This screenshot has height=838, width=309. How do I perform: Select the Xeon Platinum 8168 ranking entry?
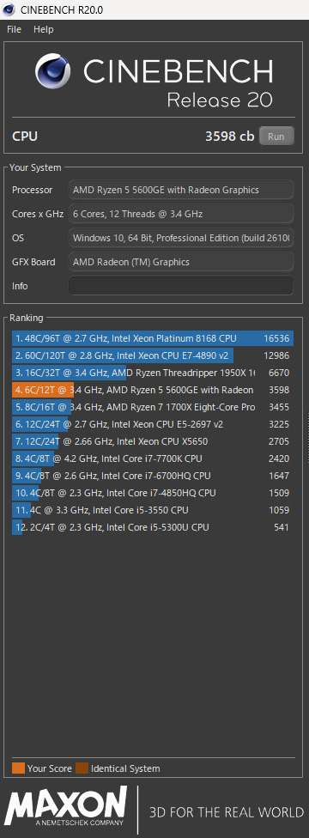click(153, 338)
